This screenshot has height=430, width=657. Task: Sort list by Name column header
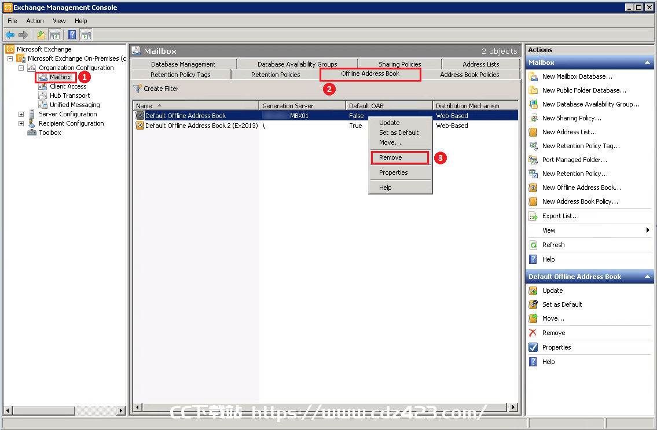(x=196, y=106)
